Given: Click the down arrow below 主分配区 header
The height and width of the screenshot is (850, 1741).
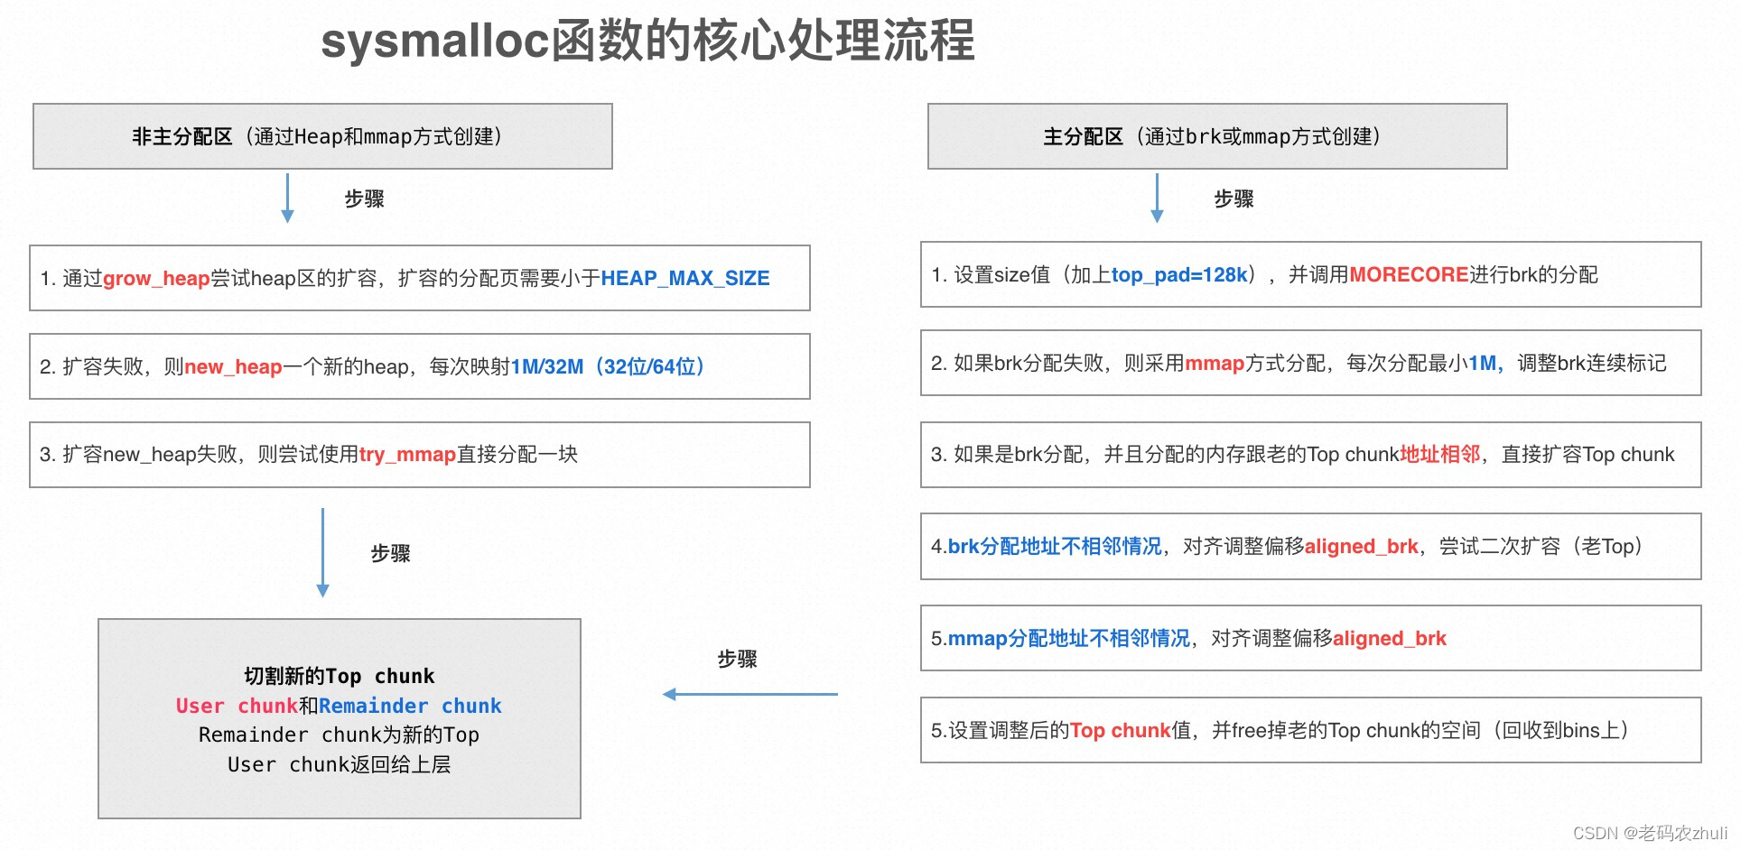Looking at the screenshot, I should [x=1157, y=199].
